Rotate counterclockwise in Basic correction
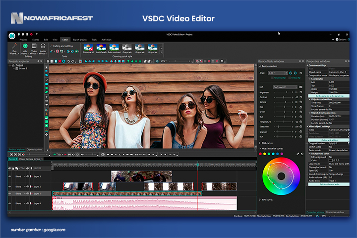Screen dimensions: 357x238 click(291, 73)
